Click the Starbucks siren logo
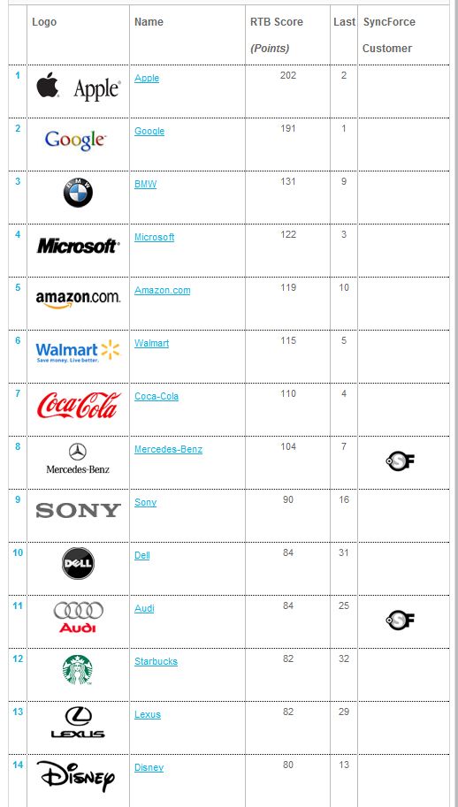This screenshot has width=458, height=807. (x=78, y=670)
